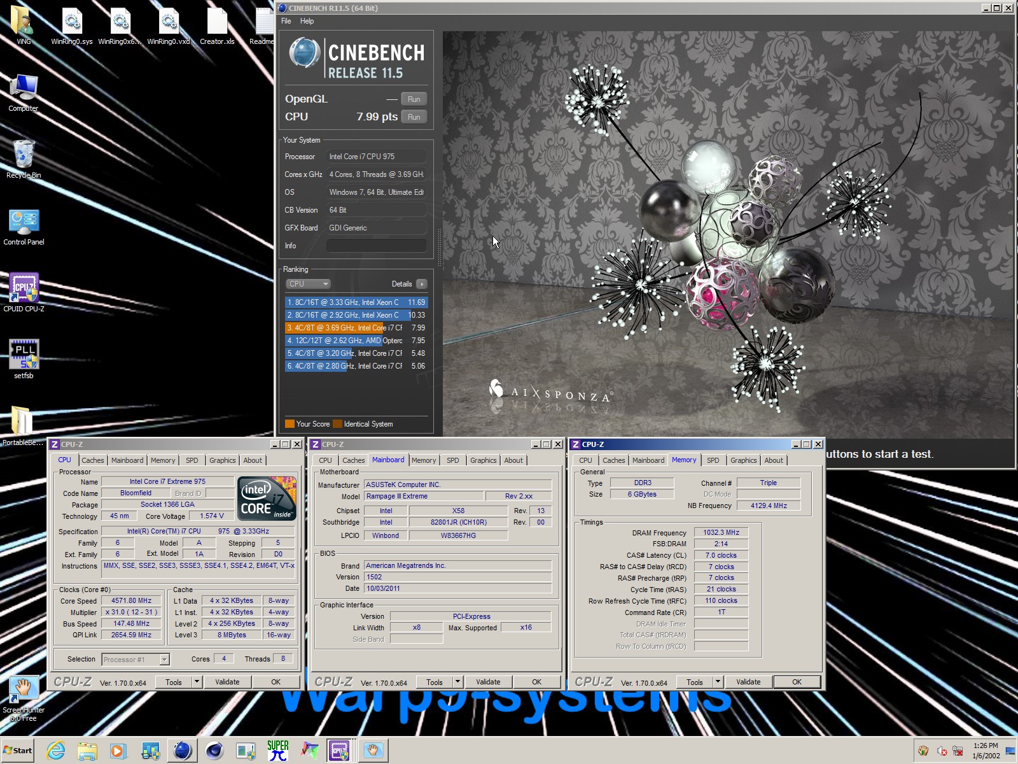
Task: Click the Cinema 4D taskbar icon
Action: 214,751
